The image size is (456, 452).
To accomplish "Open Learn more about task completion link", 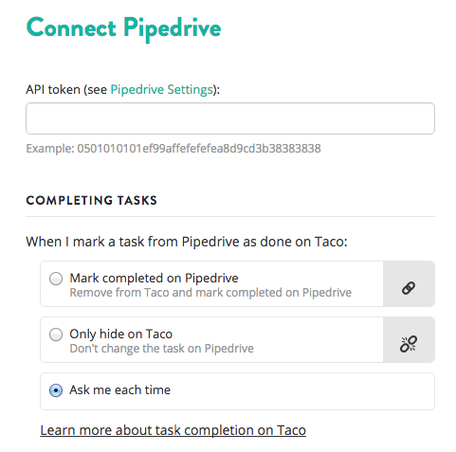I will pyautogui.click(x=173, y=430).
